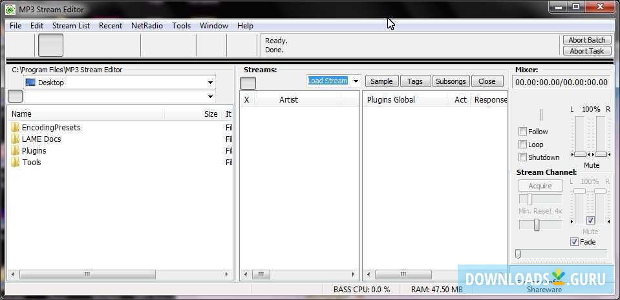Click the Name column header
The height and width of the screenshot is (300, 620).
pos(86,114)
